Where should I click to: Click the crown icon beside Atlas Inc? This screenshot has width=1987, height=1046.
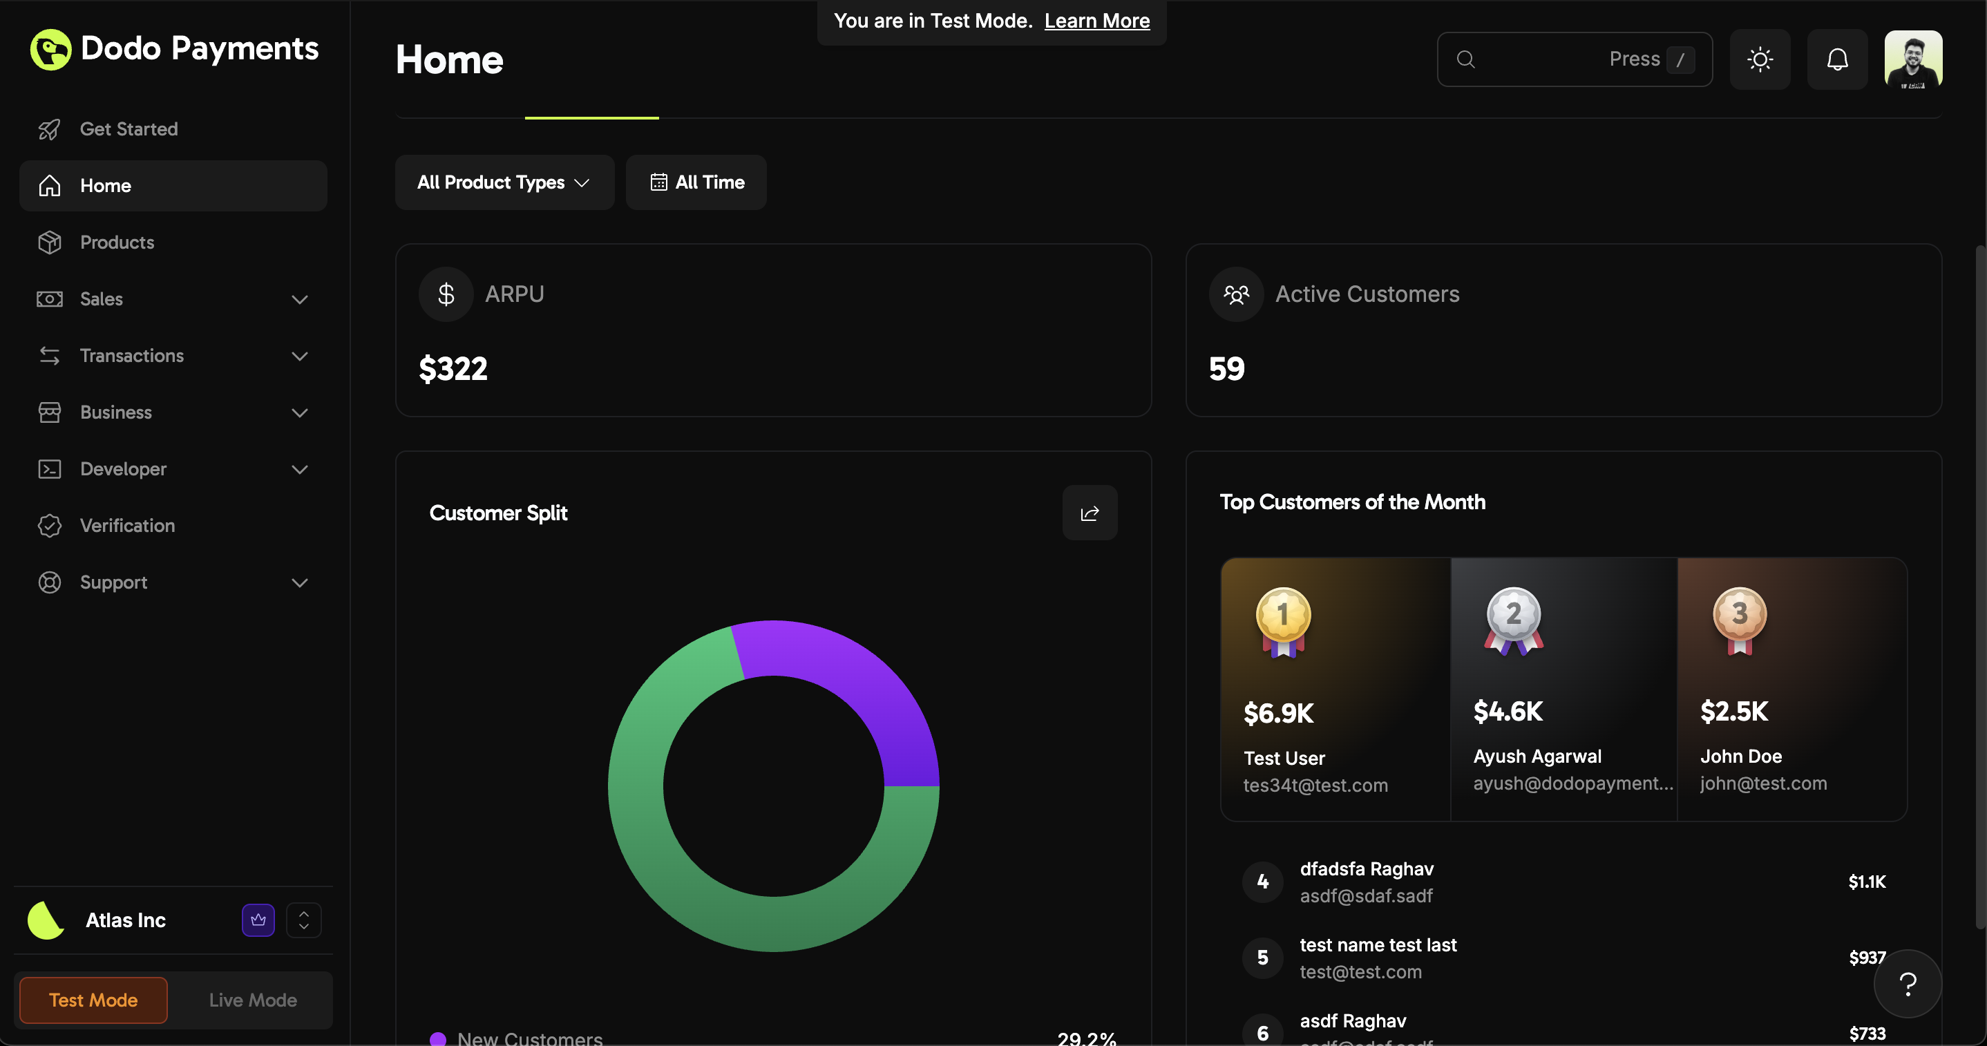pyautogui.click(x=258, y=920)
